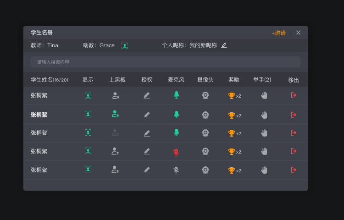This screenshot has height=220, width=344.
Task: Authorize pen in the dimmed blackboard icon row
Action: [x=147, y=133]
